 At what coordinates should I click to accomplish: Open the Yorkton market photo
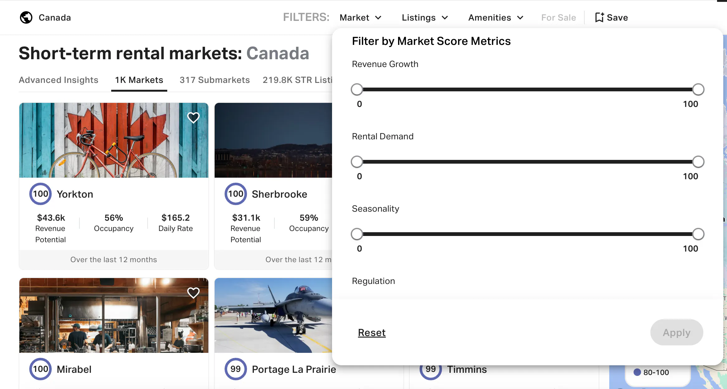(114, 140)
